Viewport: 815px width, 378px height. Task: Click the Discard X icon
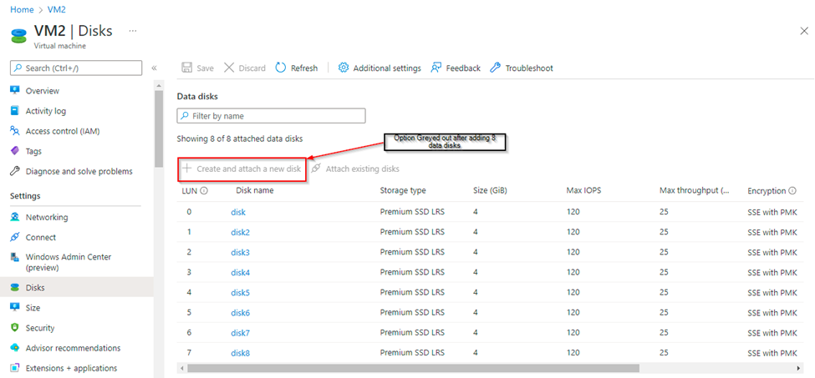(x=229, y=68)
